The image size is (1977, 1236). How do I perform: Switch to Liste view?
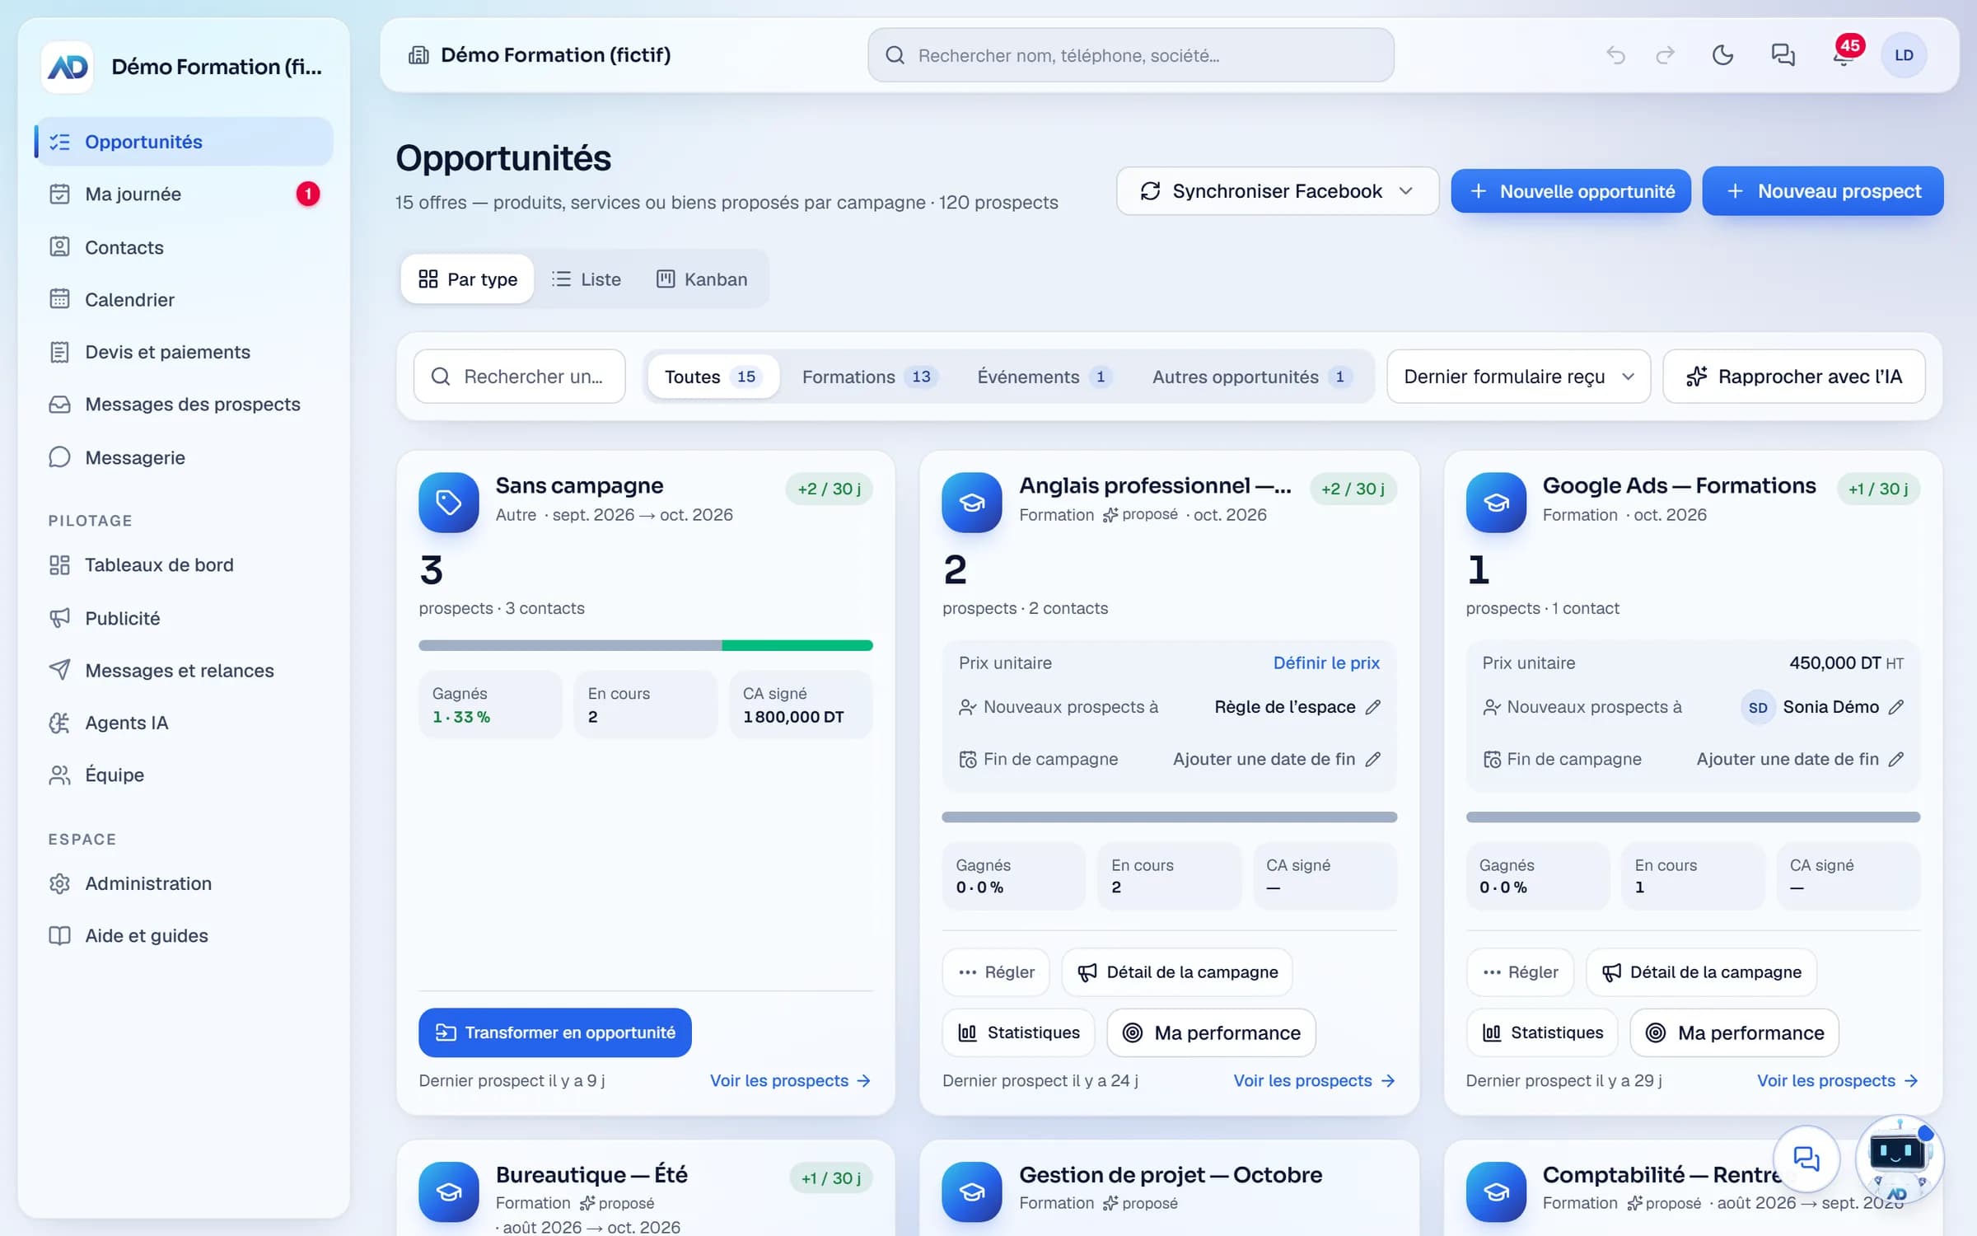pos(587,279)
